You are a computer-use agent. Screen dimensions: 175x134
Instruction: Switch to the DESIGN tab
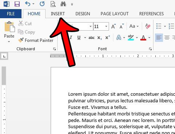click(x=83, y=13)
